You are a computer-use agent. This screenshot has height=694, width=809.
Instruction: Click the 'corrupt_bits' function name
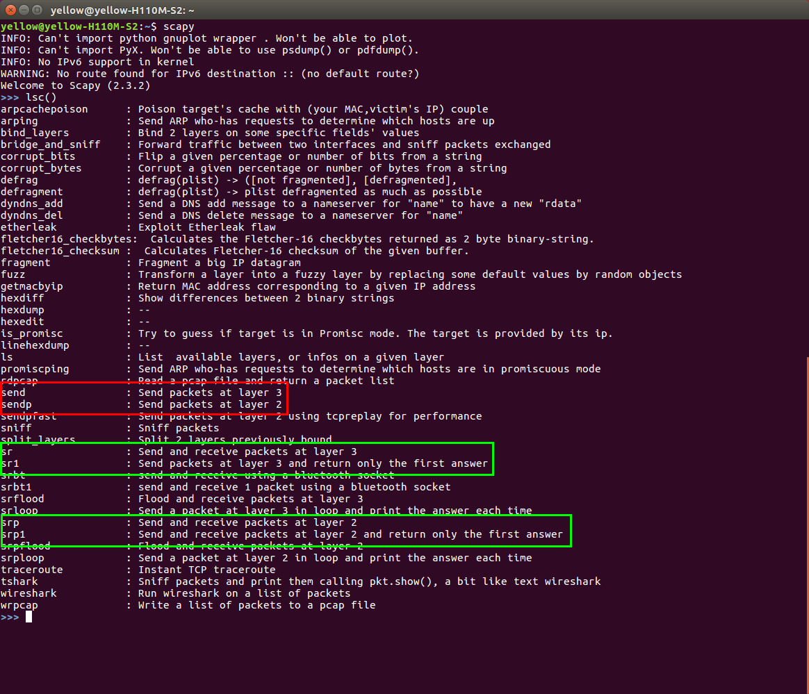click(x=38, y=156)
